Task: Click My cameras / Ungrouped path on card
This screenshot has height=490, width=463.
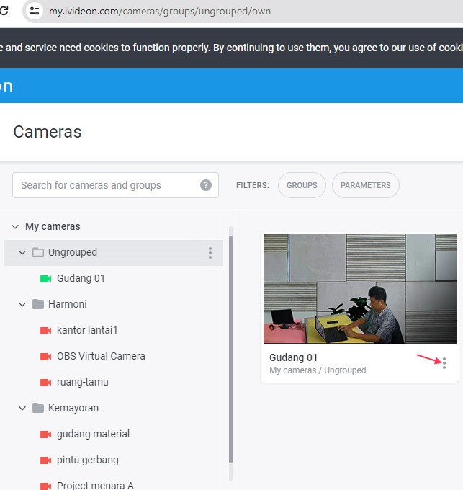Action: pos(318,370)
